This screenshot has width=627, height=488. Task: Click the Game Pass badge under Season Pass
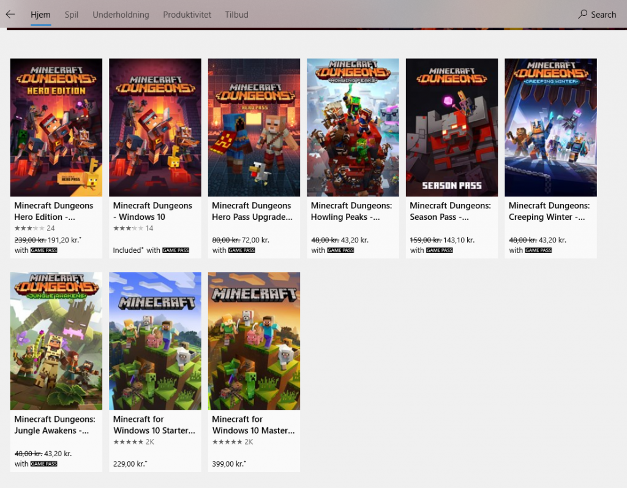click(440, 250)
